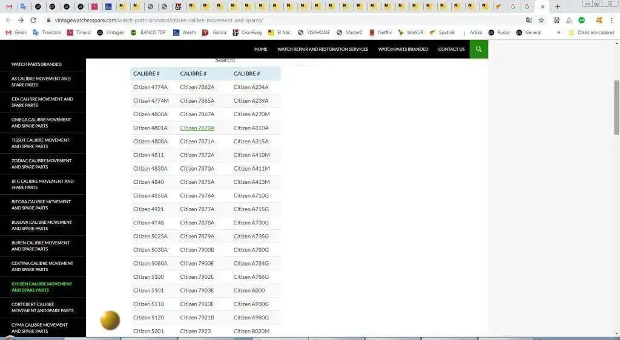This screenshot has height=340, width=620.
Task: Click the page vertical scrollbar thumb
Action: [616, 108]
